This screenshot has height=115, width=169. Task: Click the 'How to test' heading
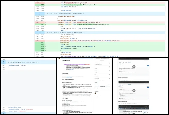point(65,98)
